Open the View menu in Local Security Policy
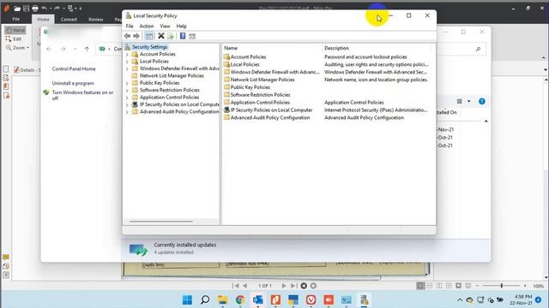This screenshot has width=549, height=308. click(165, 27)
